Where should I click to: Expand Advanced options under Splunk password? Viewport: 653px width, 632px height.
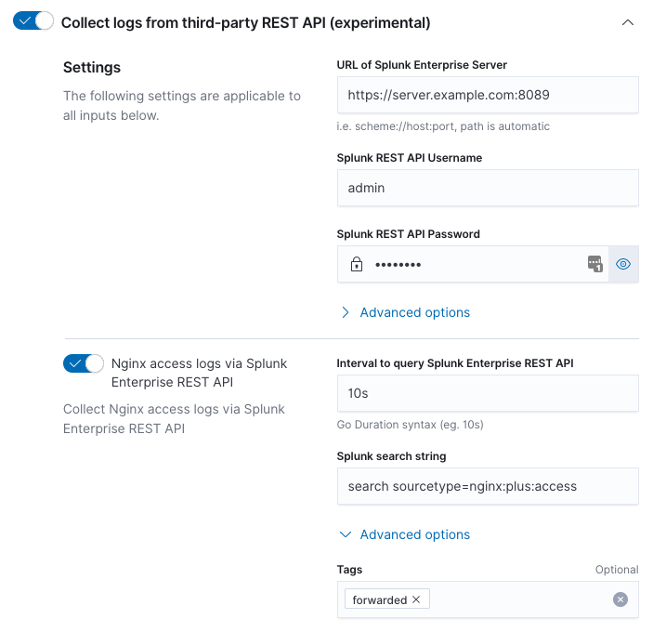pyautogui.click(x=414, y=312)
